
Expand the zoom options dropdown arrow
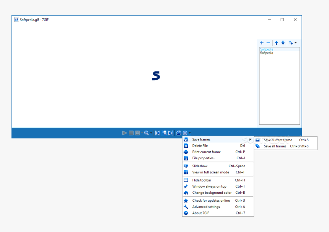pyautogui.click(x=151, y=133)
